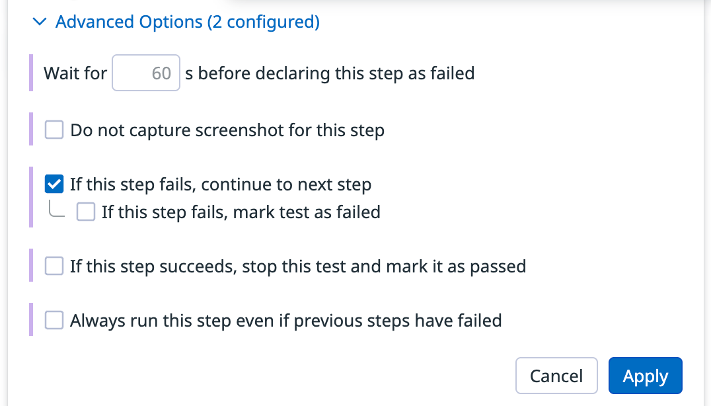Tick the nested 'mark test as failed' checkbox
This screenshot has width=711, height=406.
(x=86, y=212)
